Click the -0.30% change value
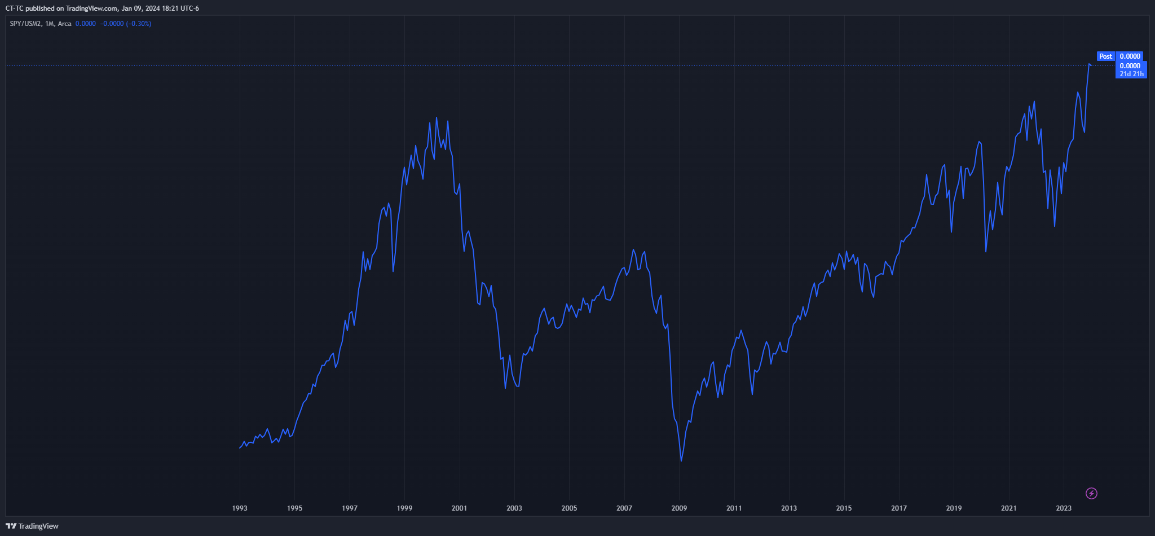Viewport: 1155px width, 536px height. click(x=139, y=24)
